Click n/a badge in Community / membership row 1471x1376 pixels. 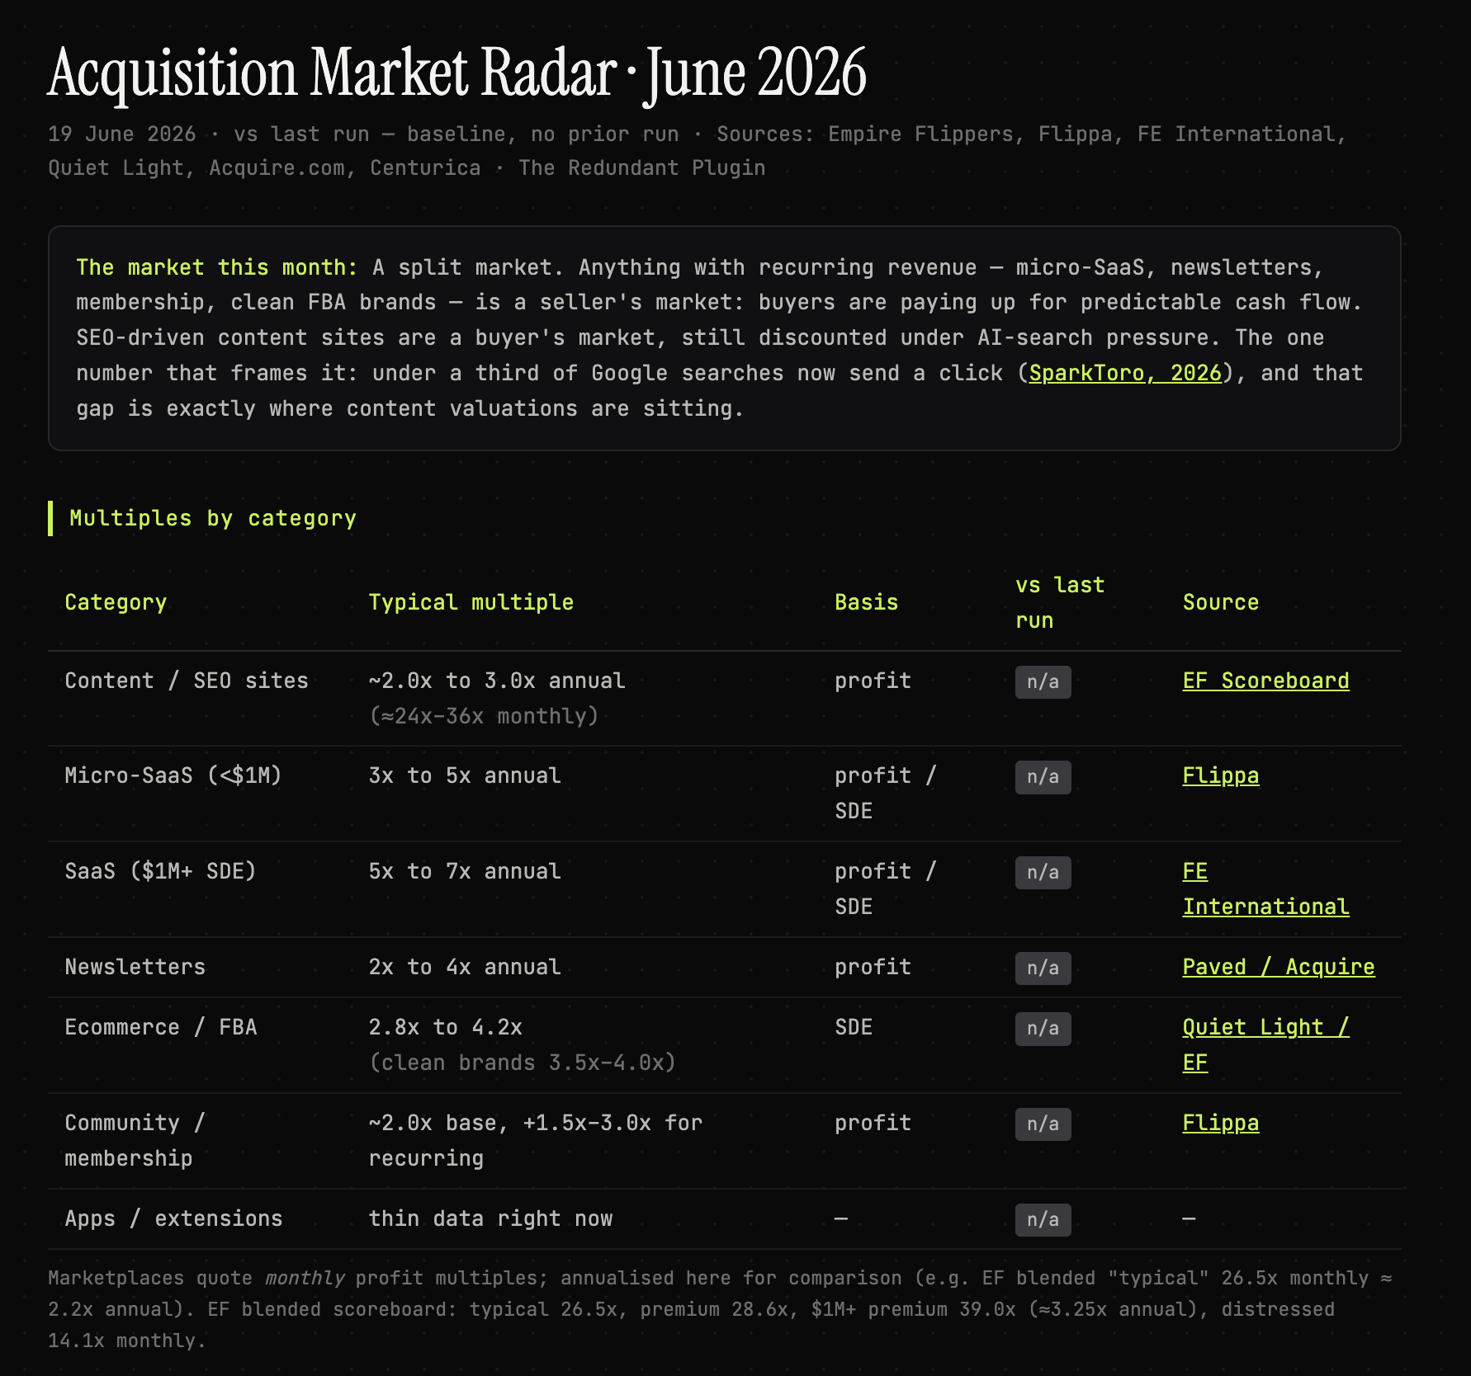pyautogui.click(x=1043, y=1124)
